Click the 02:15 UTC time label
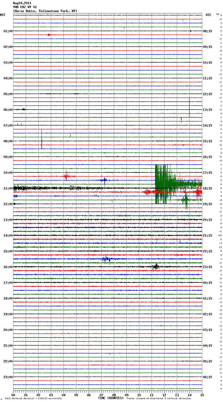 coord(208,314)
